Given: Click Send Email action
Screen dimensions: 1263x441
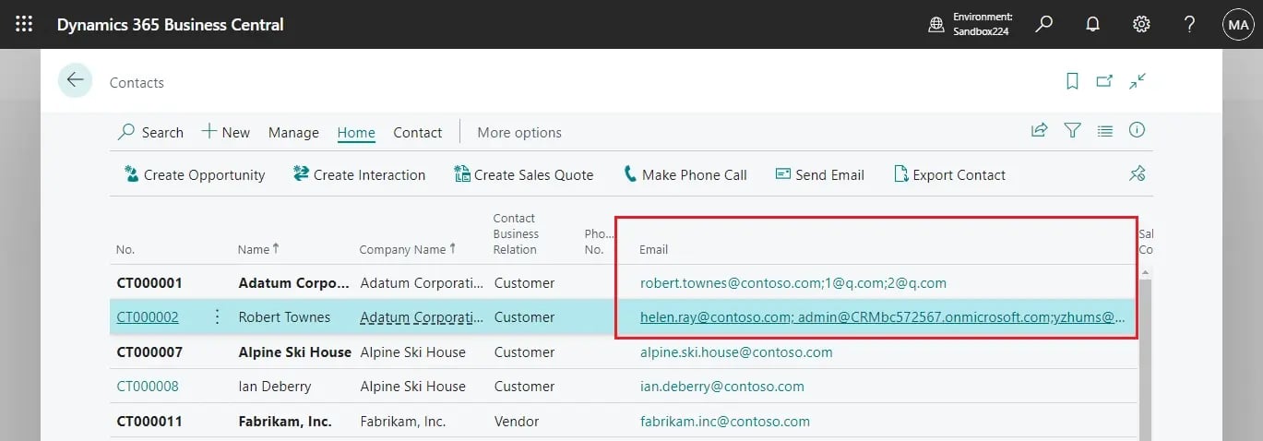Looking at the screenshot, I should tap(819, 174).
